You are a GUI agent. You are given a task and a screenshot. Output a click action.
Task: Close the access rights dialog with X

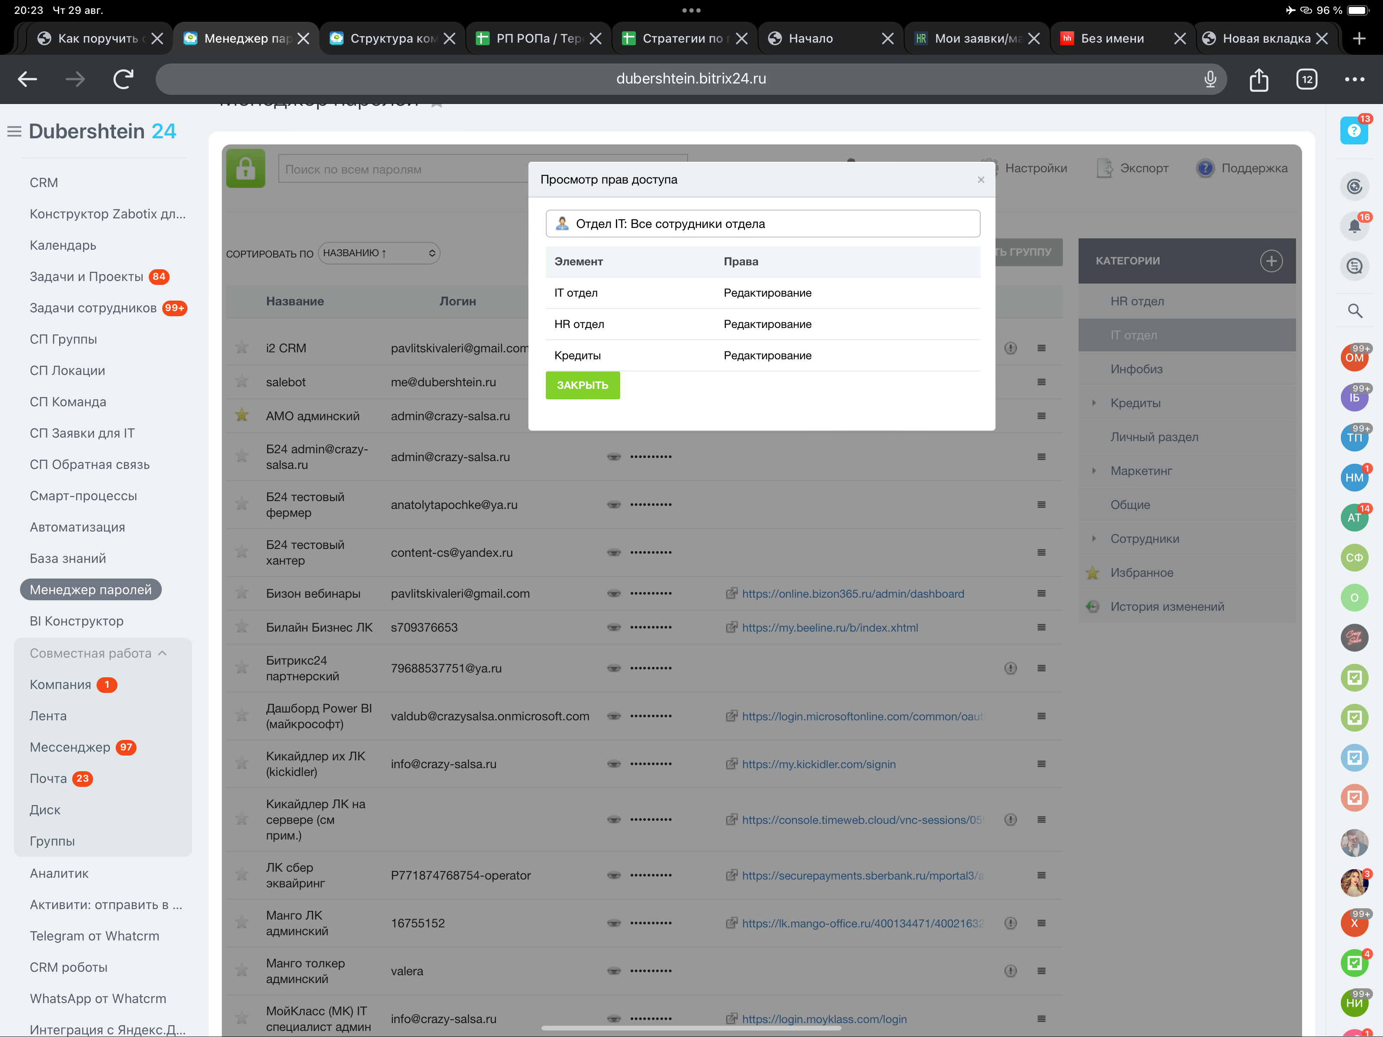[x=981, y=180]
